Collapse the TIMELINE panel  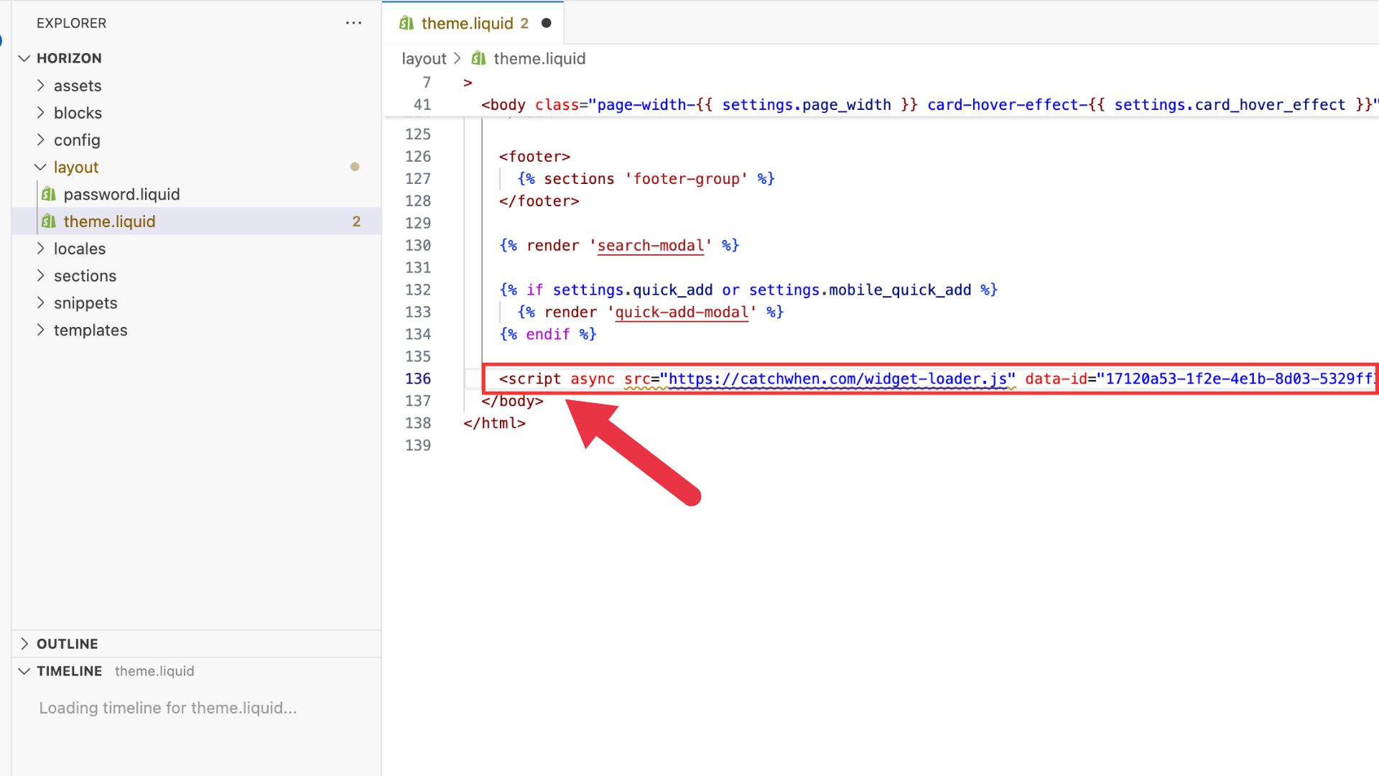coord(24,671)
